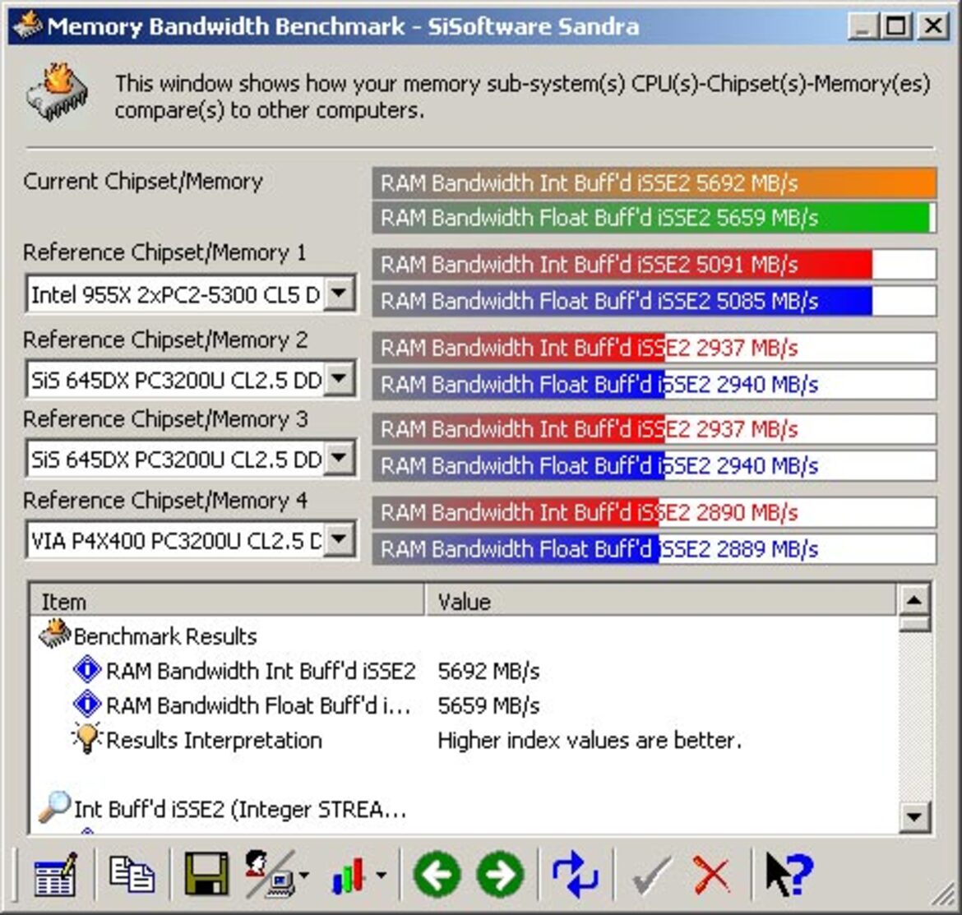Click the red Reference 1 Int bar 5091 MB/s
This screenshot has height=915, width=962.
point(654,265)
